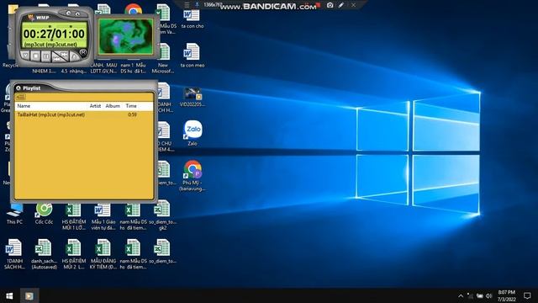Open the 1DANH SÁCH H Word document
This screenshot has height=303, width=538.
pos(14,254)
